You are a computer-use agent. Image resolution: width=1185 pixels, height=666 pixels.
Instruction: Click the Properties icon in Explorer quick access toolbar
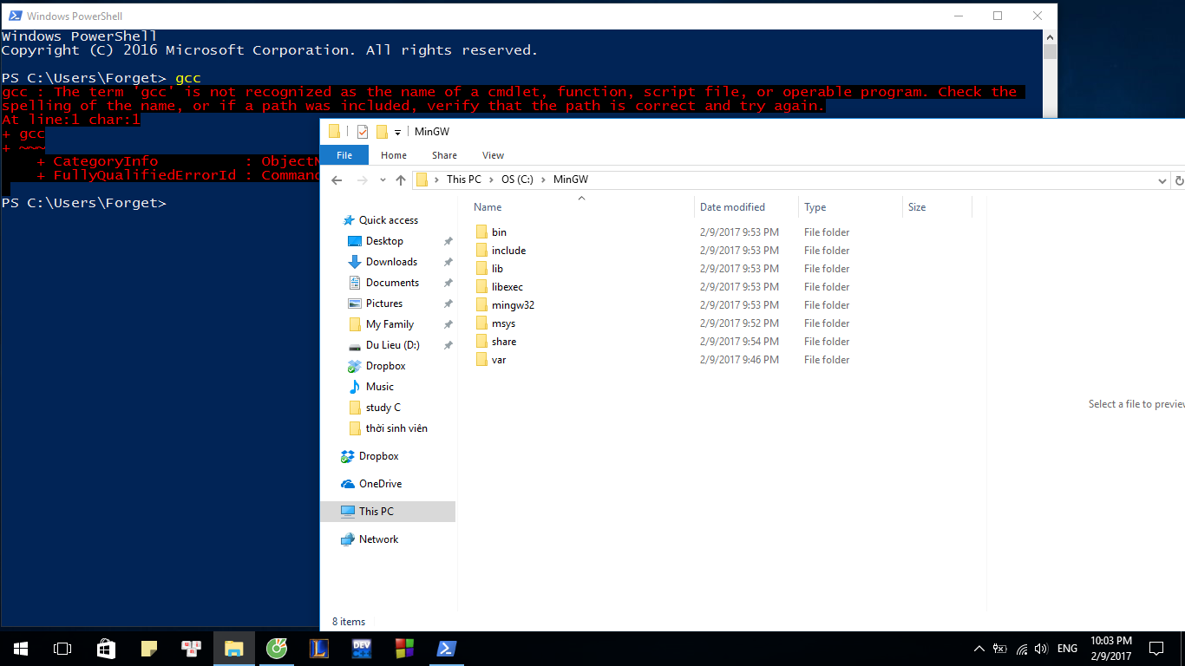(363, 132)
